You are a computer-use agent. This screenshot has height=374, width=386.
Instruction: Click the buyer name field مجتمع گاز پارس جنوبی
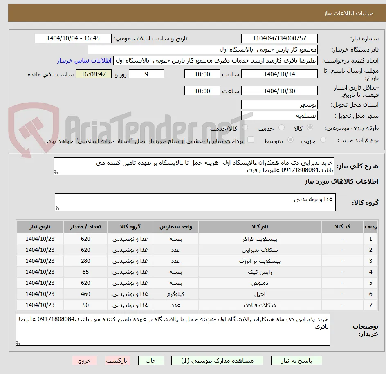tap(202, 49)
